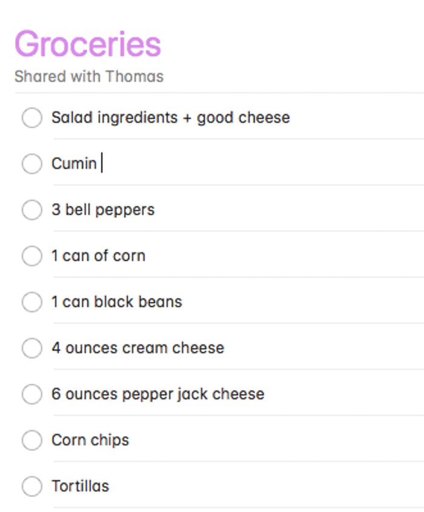Tick the 1 can of corn circle
The width and height of the screenshot is (424, 512).
pyautogui.click(x=31, y=256)
